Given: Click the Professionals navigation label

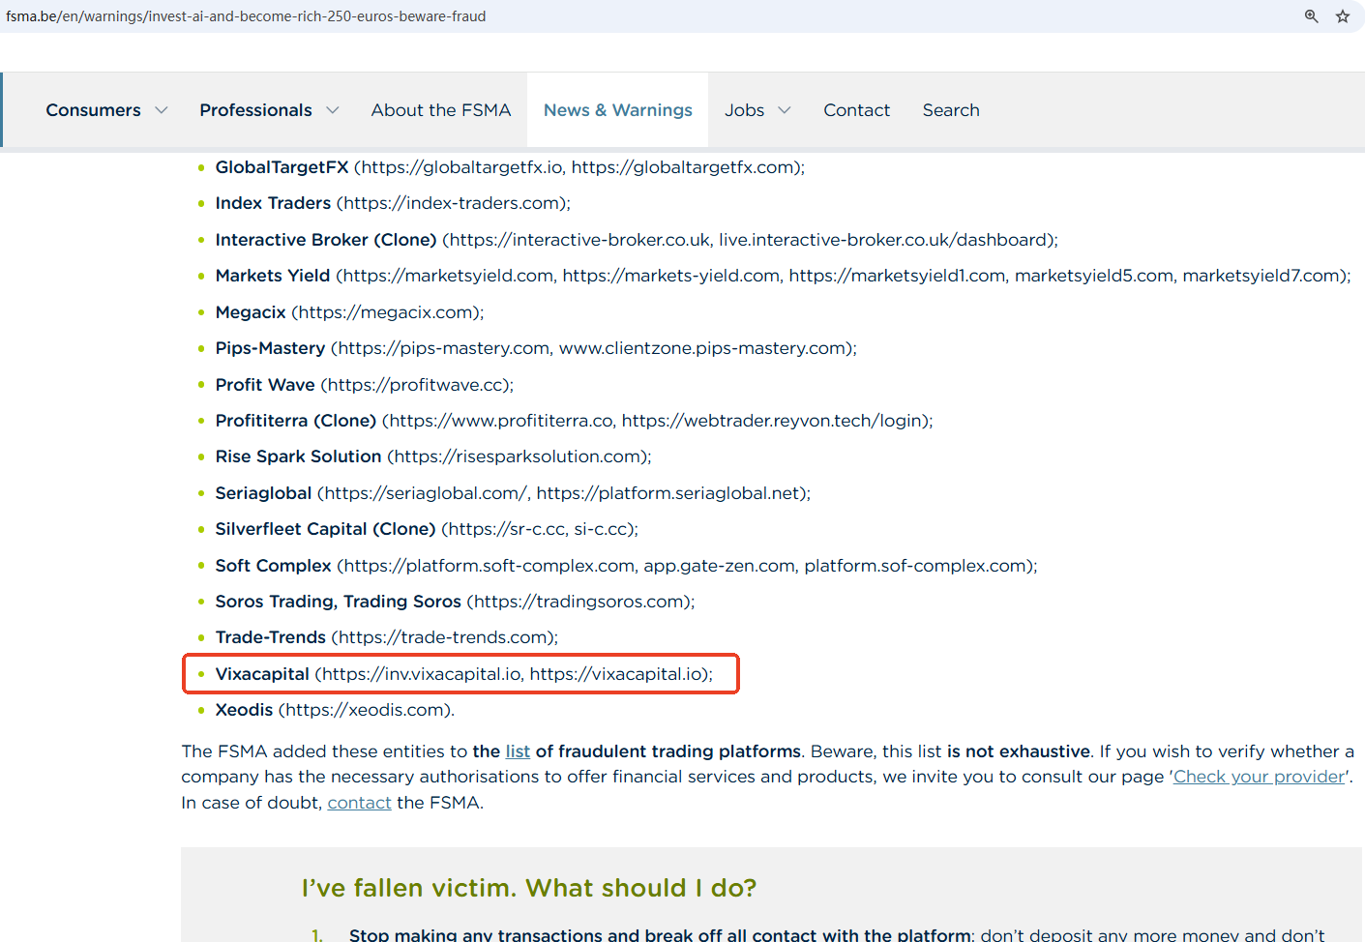Looking at the screenshot, I should [x=255, y=110].
